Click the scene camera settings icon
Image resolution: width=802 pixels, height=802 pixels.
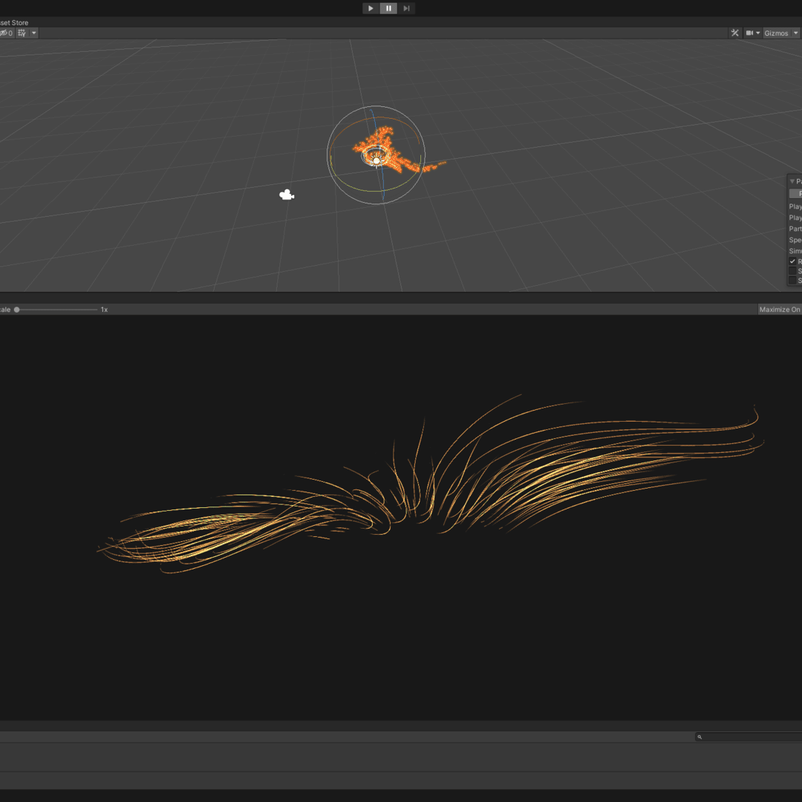click(x=749, y=33)
